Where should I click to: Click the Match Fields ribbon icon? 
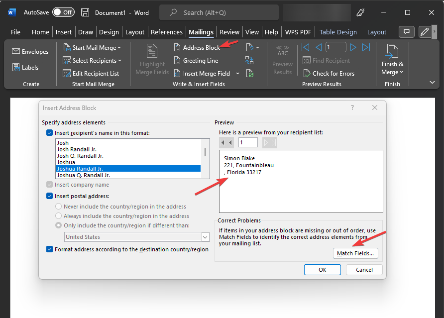pos(249,60)
